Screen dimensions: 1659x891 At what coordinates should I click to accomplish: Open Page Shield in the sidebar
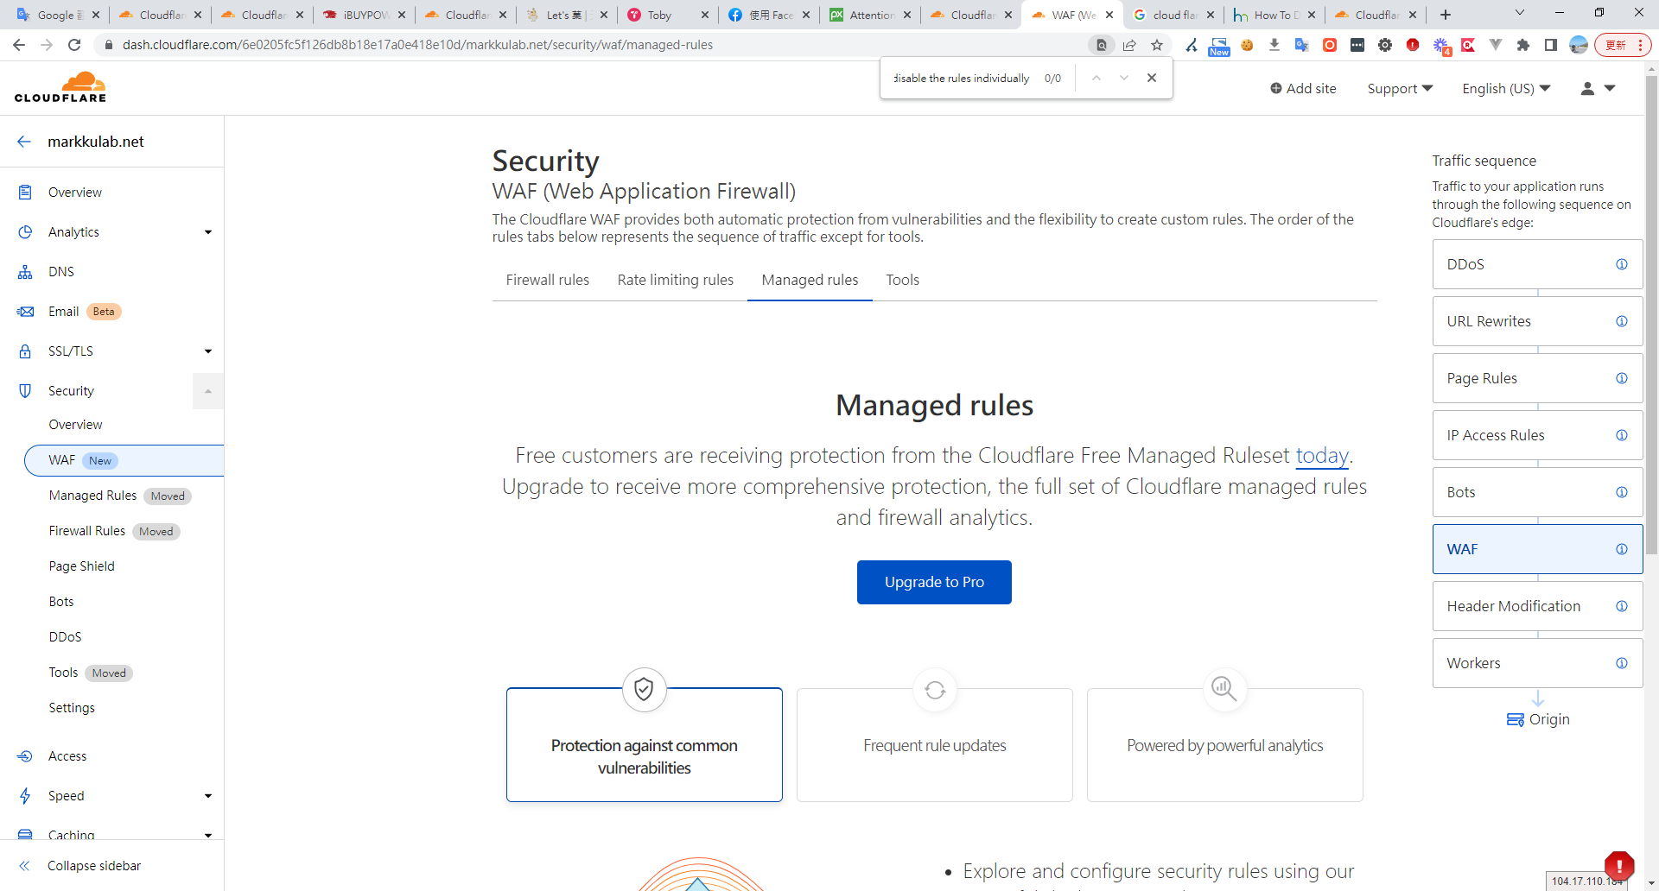[x=81, y=566]
